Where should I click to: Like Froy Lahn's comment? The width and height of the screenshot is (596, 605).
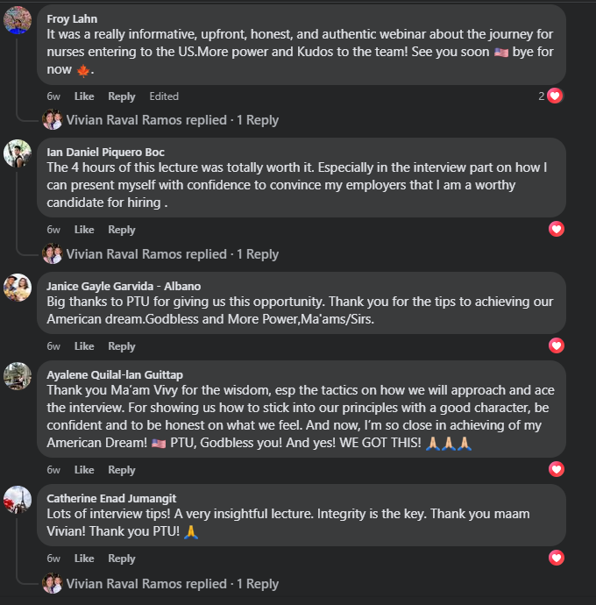(84, 96)
